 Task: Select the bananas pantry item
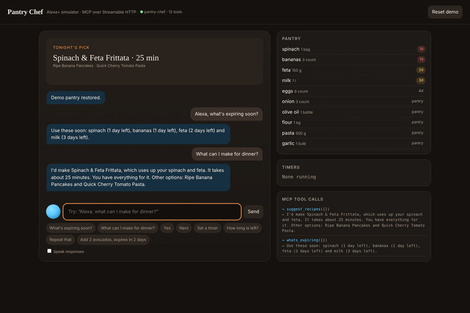(x=354, y=59)
